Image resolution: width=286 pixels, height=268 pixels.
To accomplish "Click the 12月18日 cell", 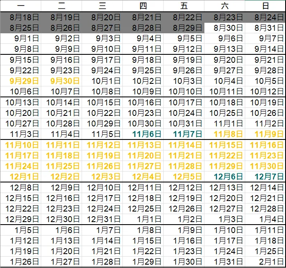I will (x=143, y=198).
